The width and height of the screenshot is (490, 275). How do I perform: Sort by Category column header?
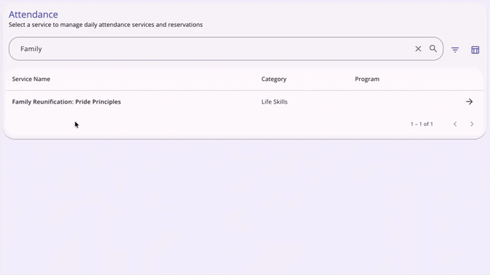tap(274, 79)
